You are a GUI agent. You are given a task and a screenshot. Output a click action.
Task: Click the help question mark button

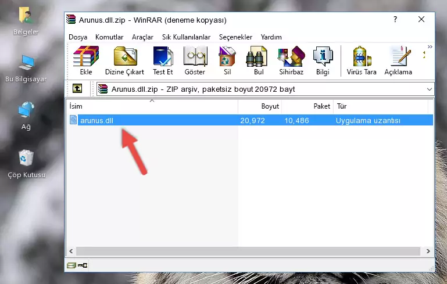click(x=395, y=19)
